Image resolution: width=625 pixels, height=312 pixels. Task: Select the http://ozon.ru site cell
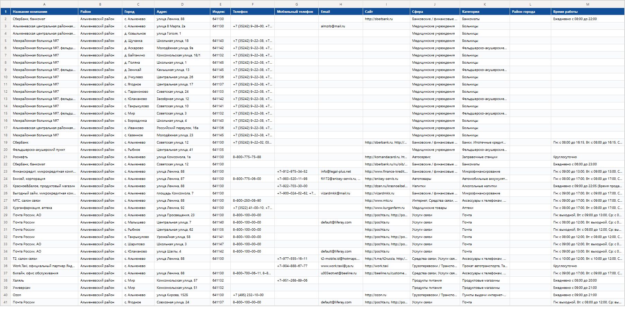(386, 295)
